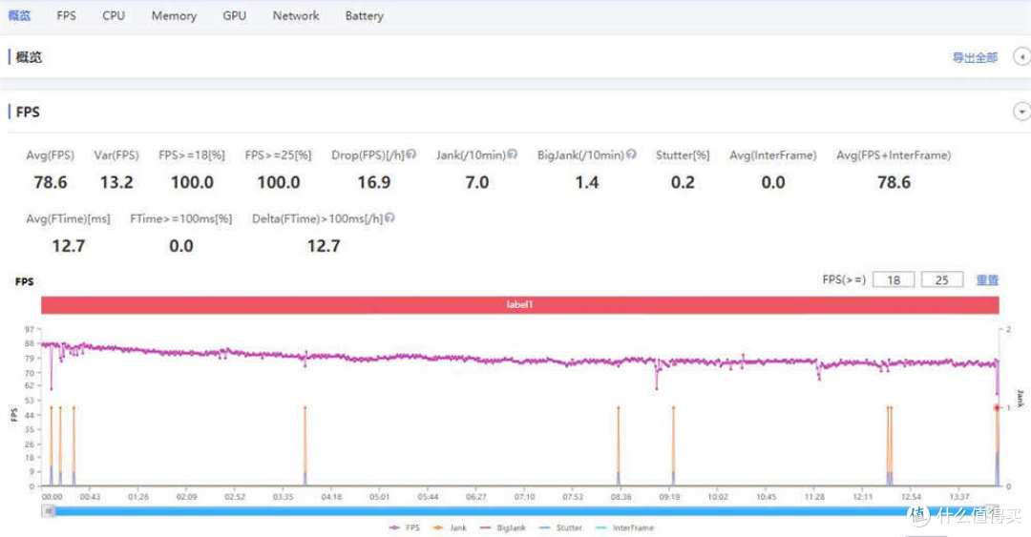Click the 导出全部 export all link
This screenshot has width=1031, height=537.
tap(975, 57)
